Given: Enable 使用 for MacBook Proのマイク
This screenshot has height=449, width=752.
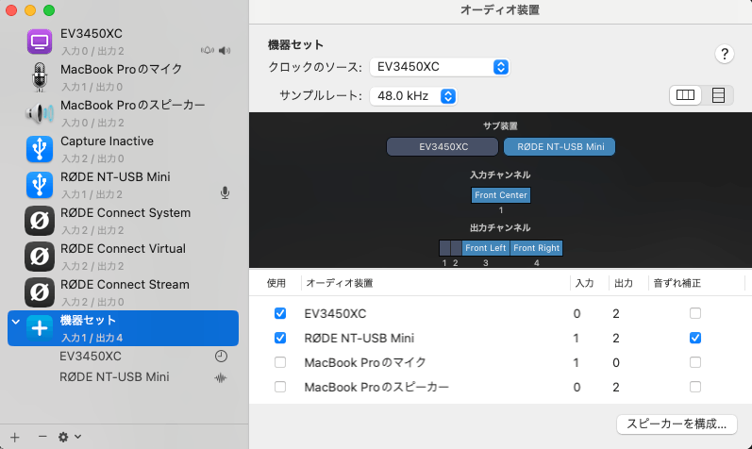Looking at the screenshot, I should 280,362.
